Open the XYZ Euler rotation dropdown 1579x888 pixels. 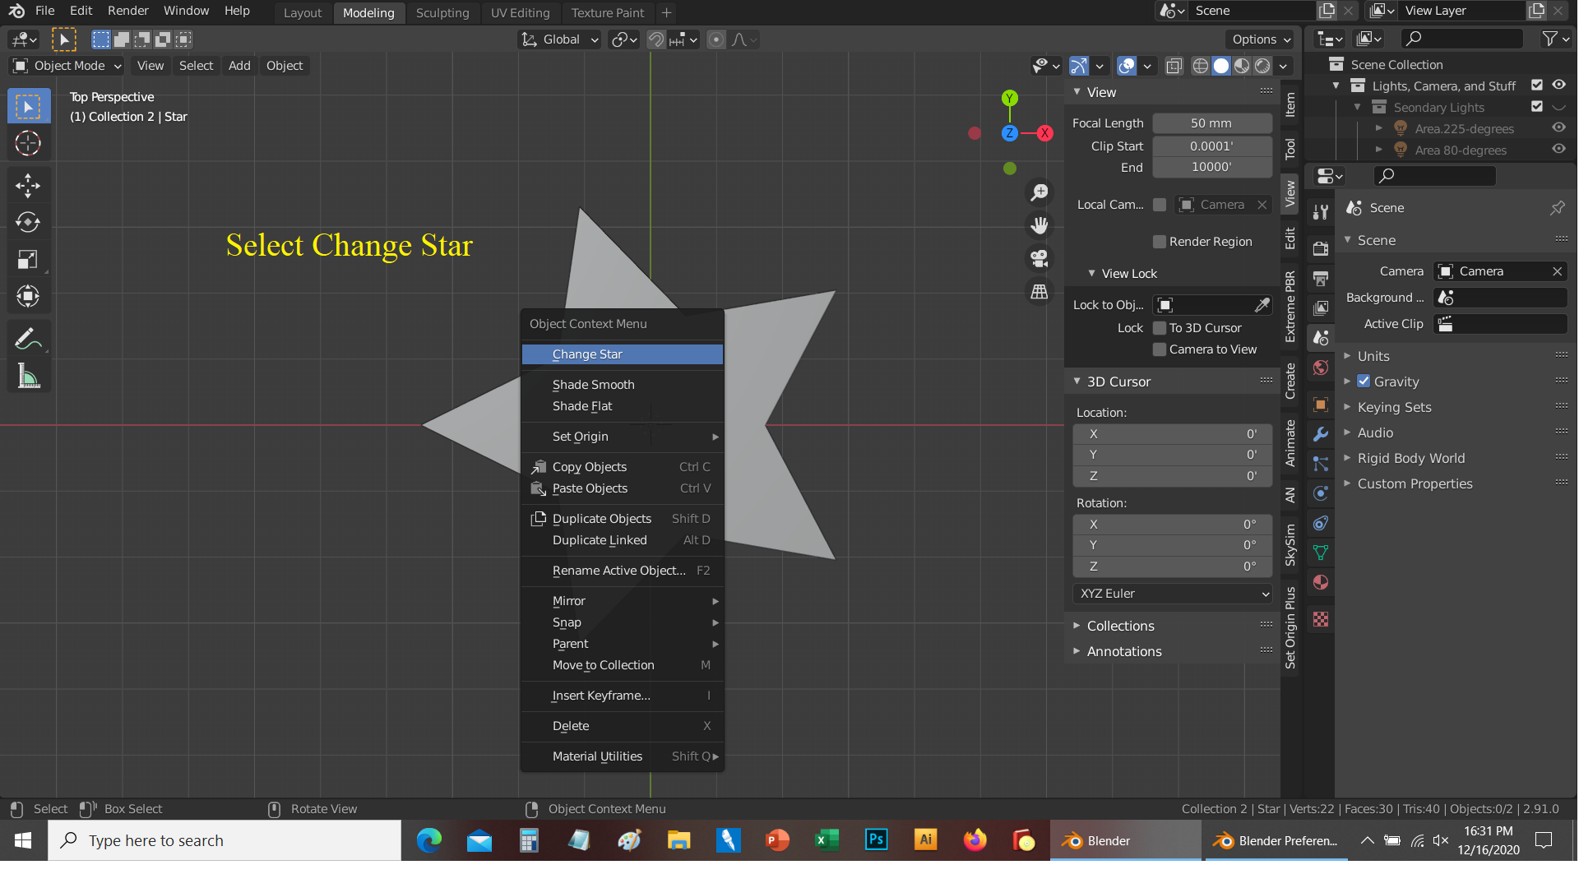click(1173, 594)
